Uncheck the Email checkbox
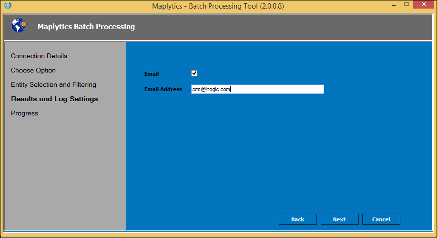 click(x=194, y=73)
